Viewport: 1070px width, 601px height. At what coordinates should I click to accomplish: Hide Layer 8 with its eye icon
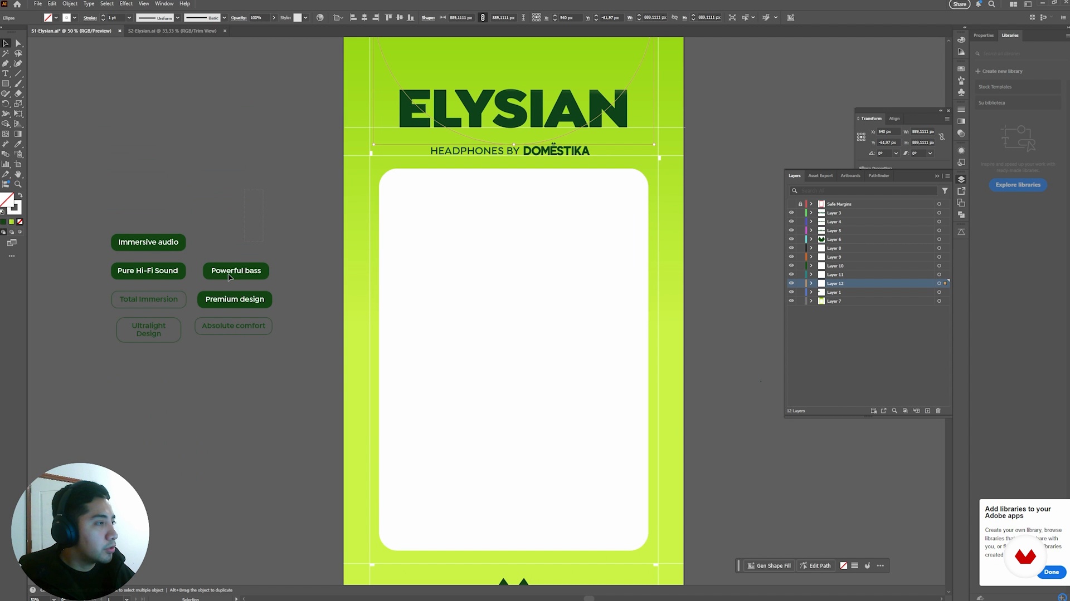tap(791, 248)
